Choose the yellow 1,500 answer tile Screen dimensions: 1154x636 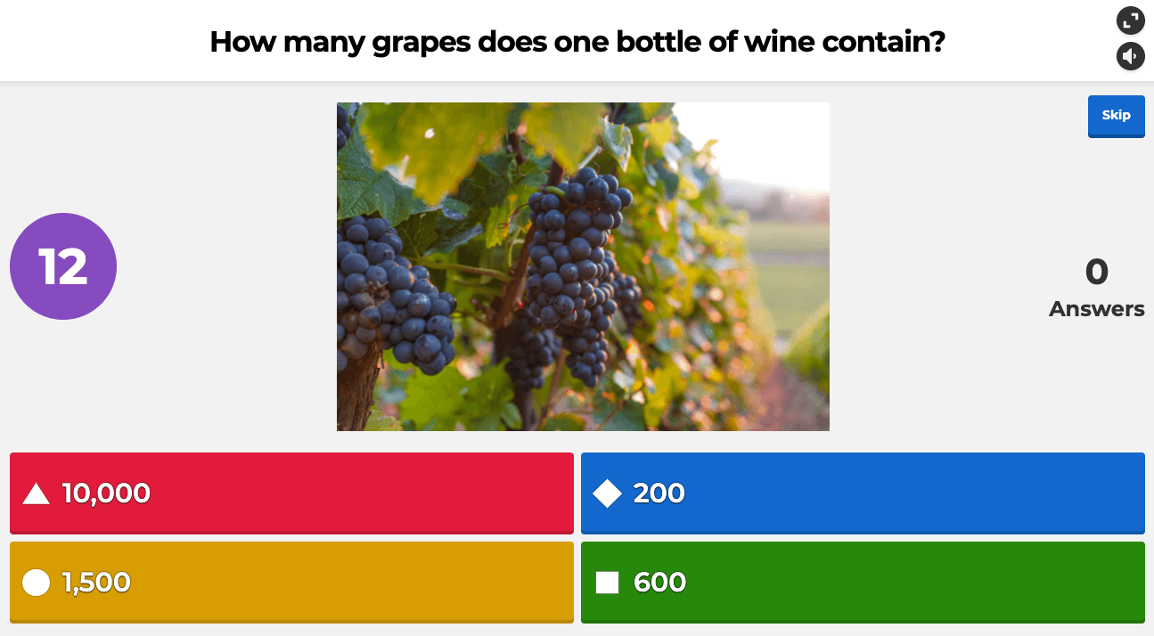(291, 583)
